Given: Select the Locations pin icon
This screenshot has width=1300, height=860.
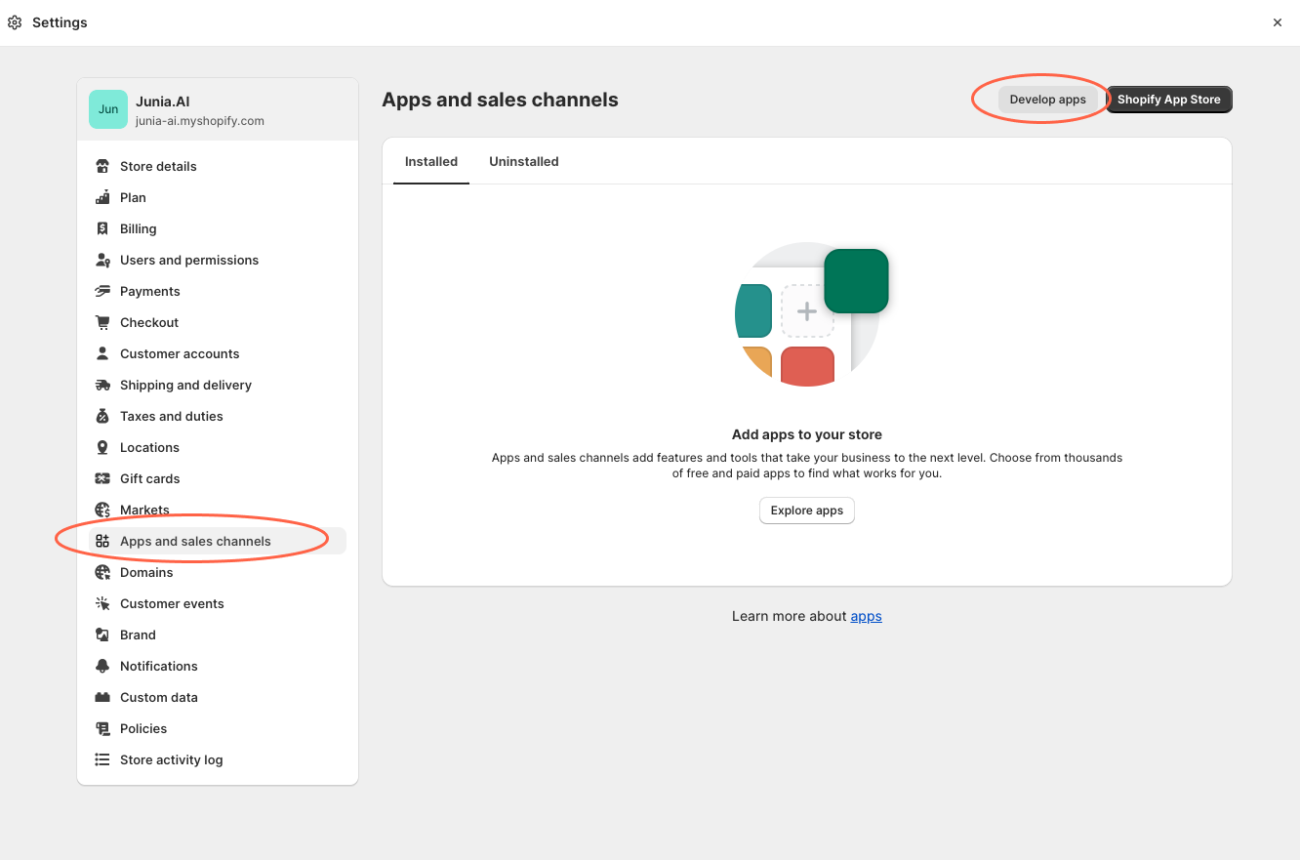Looking at the screenshot, I should 102,447.
